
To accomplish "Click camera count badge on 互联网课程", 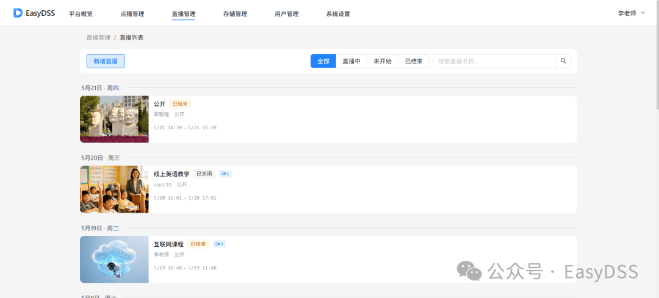I will pos(219,244).
